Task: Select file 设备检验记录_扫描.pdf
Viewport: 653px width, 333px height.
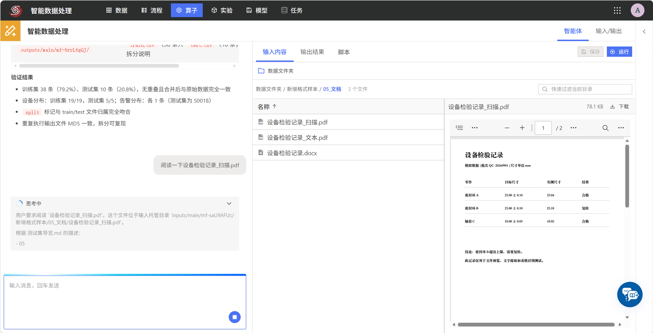Action: coord(348,122)
